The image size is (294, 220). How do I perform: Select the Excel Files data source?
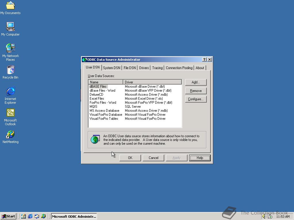pyautogui.click(x=97, y=99)
